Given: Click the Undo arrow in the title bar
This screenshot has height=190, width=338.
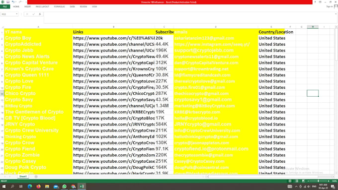Looking at the screenshot, I should [13, 2].
